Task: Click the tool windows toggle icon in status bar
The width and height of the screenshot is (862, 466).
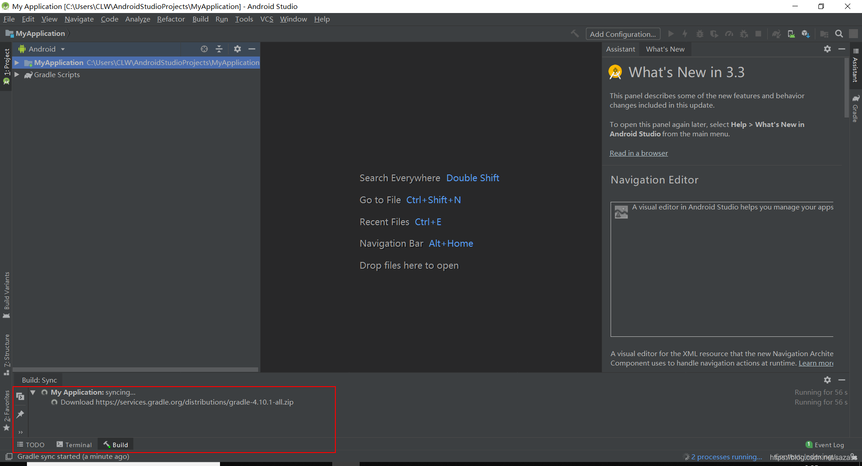Action: pos(9,457)
